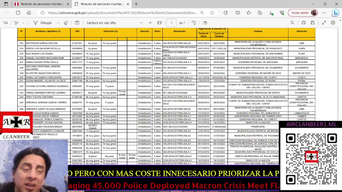342x192 pixels.
Task: Expand the highlight color dropdown
Action: point(23,23)
